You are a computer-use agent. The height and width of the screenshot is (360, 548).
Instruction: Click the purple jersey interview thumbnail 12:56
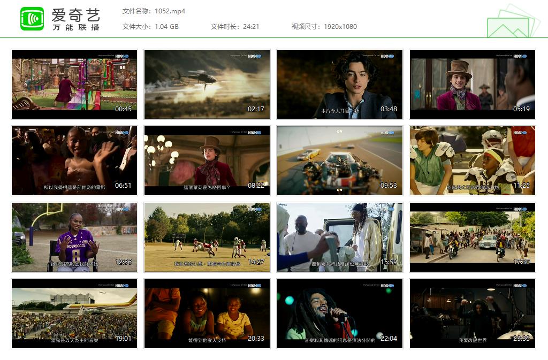point(74,237)
